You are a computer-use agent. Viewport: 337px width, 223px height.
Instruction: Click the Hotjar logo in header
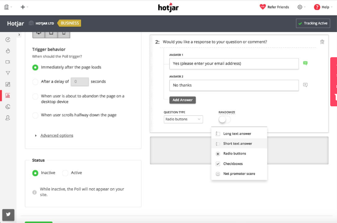[168, 8]
